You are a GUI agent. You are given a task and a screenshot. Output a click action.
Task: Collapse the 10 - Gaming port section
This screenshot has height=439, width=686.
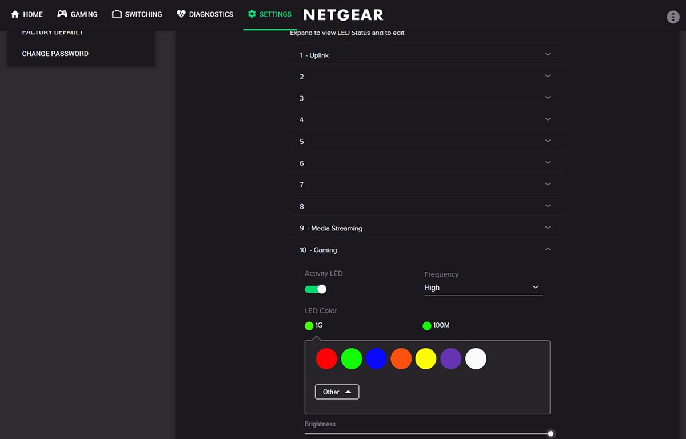point(547,249)
